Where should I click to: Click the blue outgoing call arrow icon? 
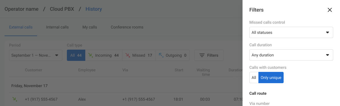pyautogui.click(x=161, y=55)
